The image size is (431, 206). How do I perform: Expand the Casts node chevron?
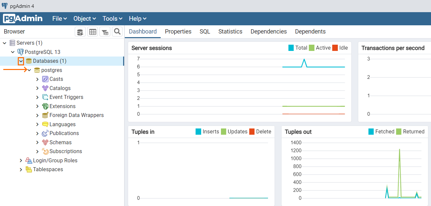pos(37,79)
